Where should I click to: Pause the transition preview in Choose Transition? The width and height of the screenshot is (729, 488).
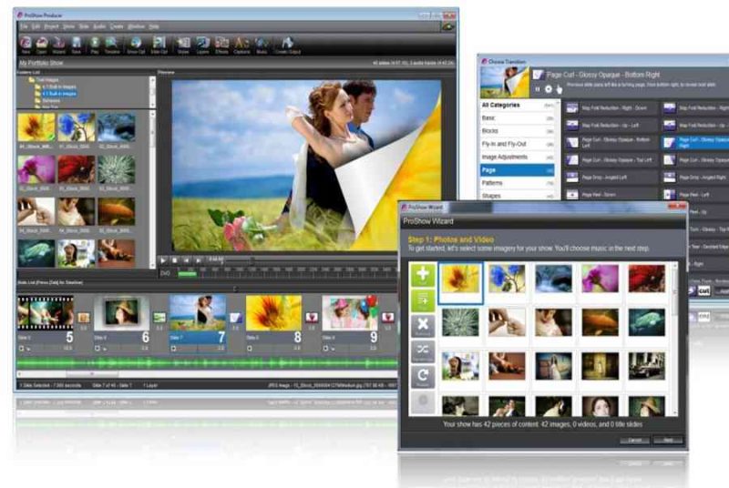(538, 89)
